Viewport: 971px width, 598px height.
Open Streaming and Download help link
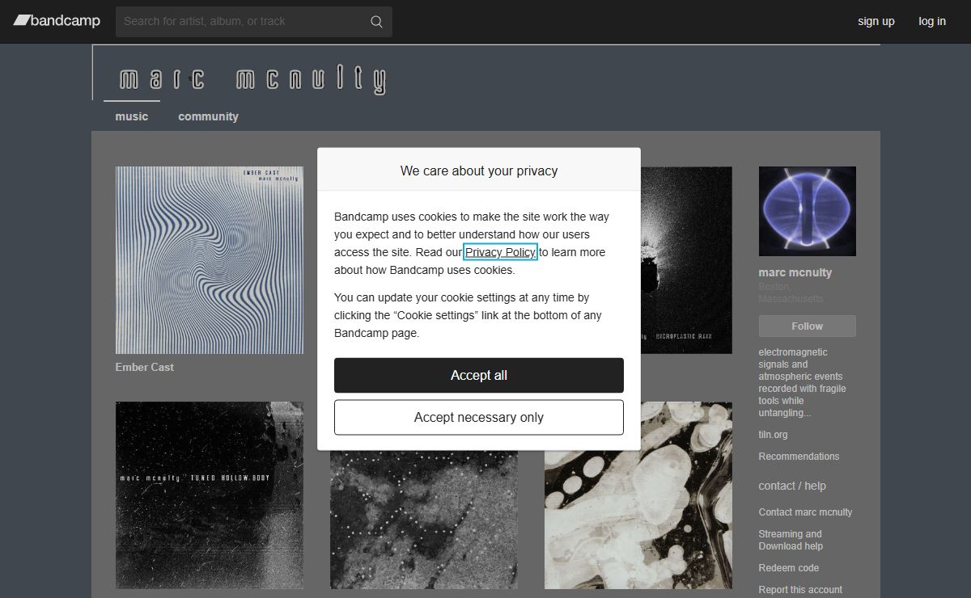click(791, 540)
